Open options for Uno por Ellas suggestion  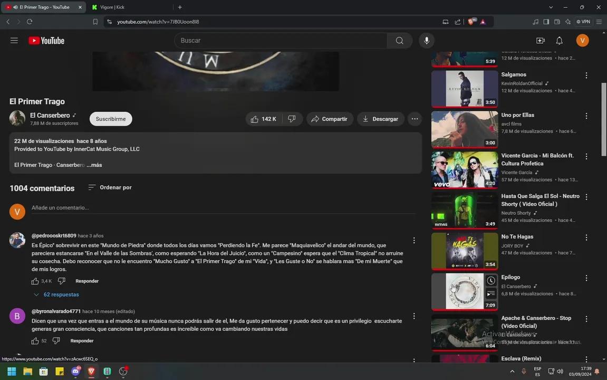(x=586, y=116)
